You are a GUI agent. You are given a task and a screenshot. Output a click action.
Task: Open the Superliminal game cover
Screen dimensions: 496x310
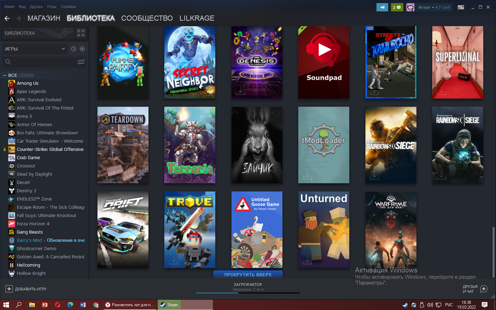click(458, 62)
